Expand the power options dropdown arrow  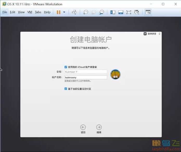click(x=64, y=12)
